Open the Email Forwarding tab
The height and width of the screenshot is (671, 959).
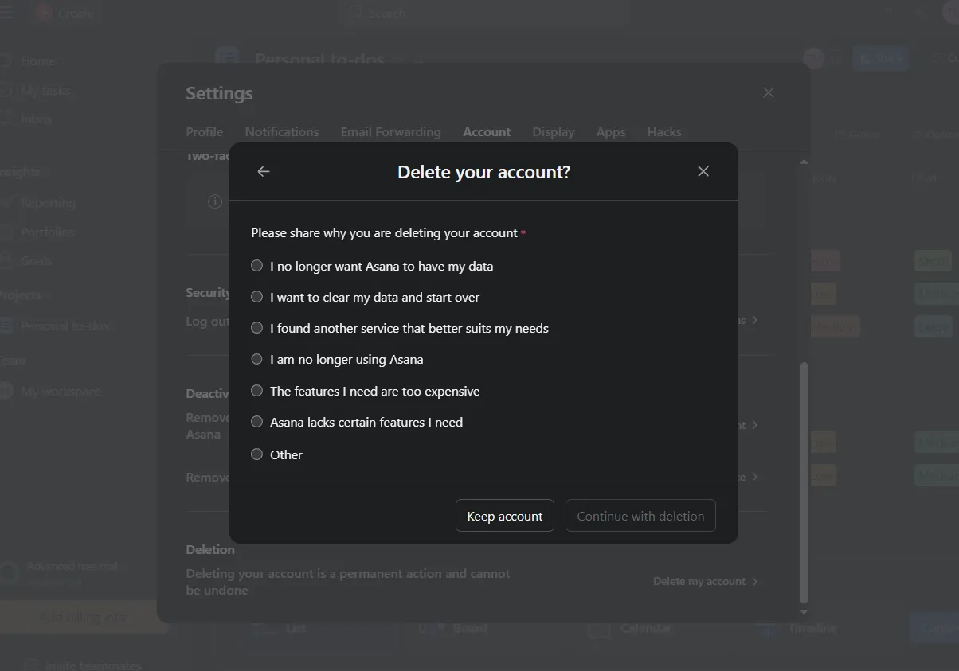[x=390, y=132]
